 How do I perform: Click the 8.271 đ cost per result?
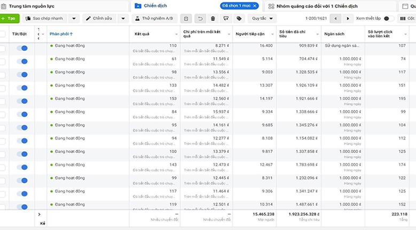pyautogui.click(x=222, y=45)
